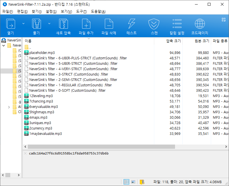
Task: Select the NeverSin zip root in tree
Action: pyautogui.click(x=11, y=40)
